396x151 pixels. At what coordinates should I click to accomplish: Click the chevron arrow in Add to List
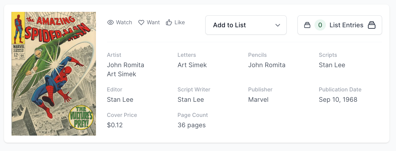coord(278,25)
